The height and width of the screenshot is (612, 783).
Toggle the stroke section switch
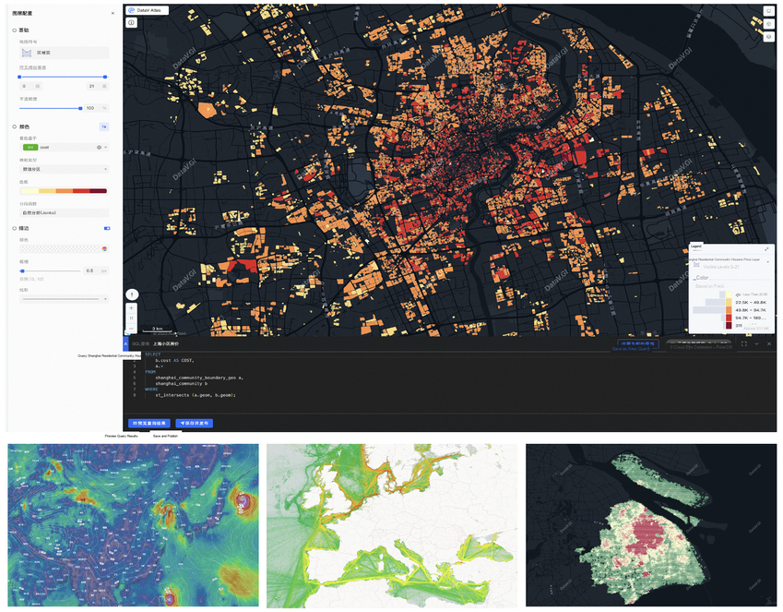[x=107, y=229]
